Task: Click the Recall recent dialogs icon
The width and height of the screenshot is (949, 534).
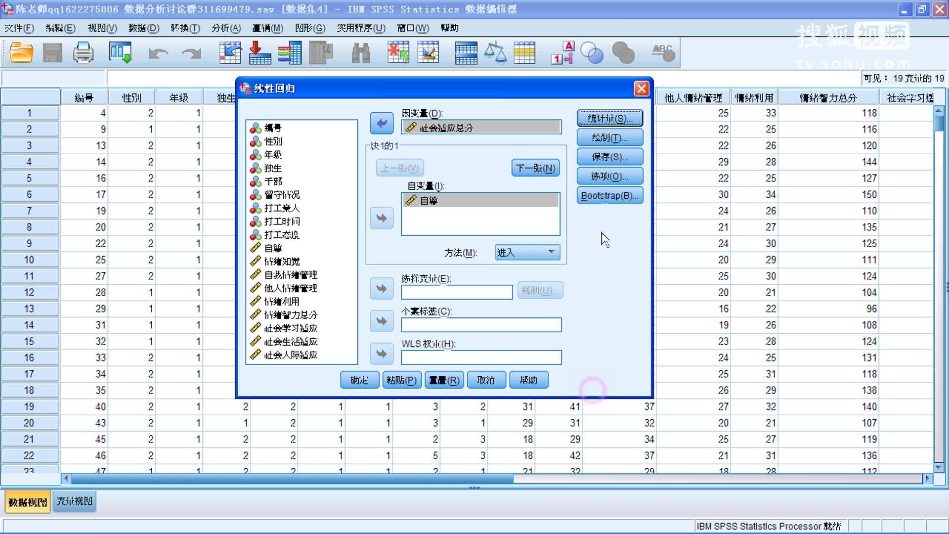Action: [x=120, y=52]
